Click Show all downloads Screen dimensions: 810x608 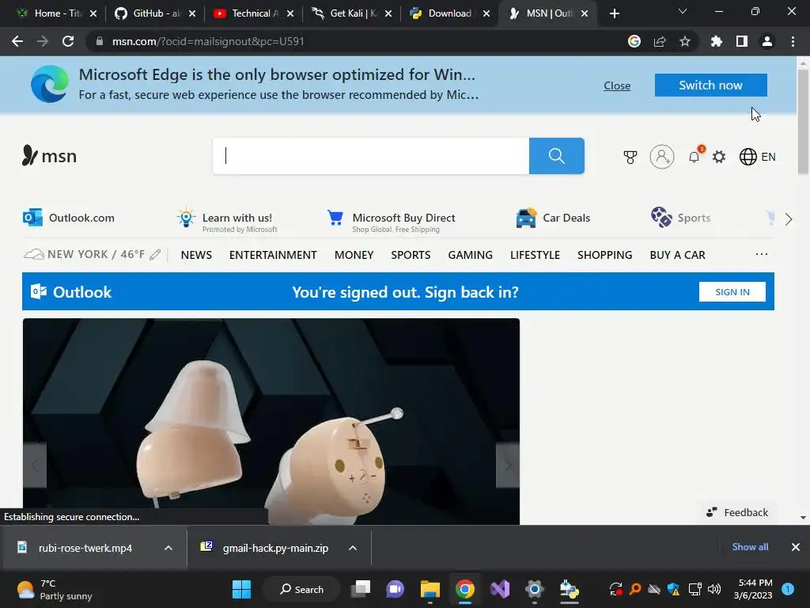[750, 547]
